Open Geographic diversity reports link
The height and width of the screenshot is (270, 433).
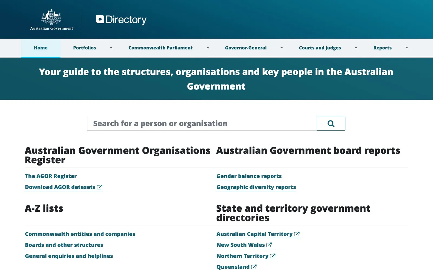click(256, 187)
